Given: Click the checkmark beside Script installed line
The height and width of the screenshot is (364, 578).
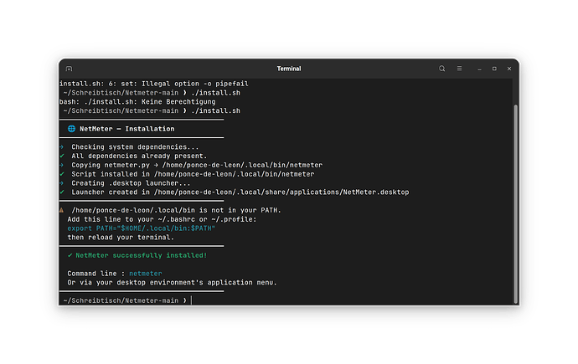Looking at the screenshot, I should pyautogui.click(x=61, y=174).
